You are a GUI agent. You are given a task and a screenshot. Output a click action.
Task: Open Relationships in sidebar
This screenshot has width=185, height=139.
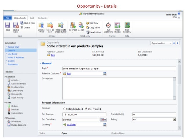17,87
